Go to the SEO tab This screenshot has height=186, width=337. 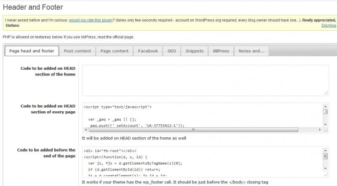[171, 51]
